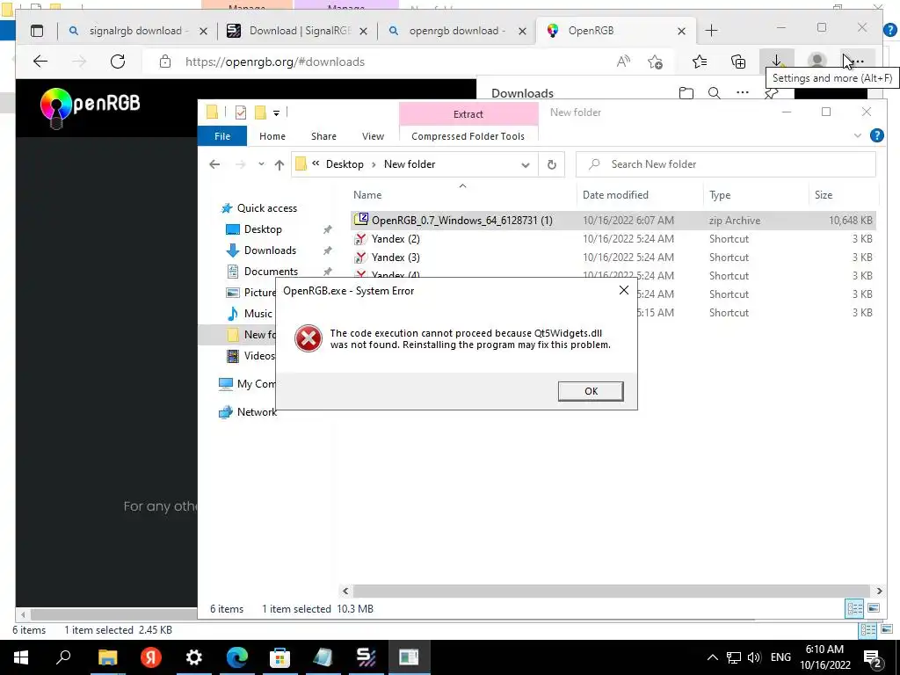The width and height of the screenshot is (900, 675).
Task: Click the Search New folder field
Action: coord(725,164)
